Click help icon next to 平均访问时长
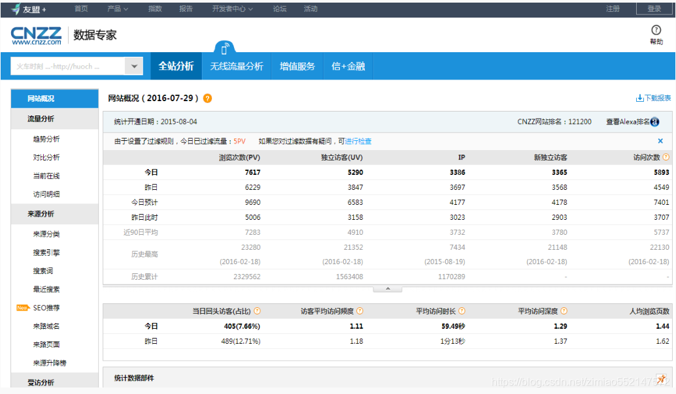The height and width of the screenshot is (394, 676). 462,311
